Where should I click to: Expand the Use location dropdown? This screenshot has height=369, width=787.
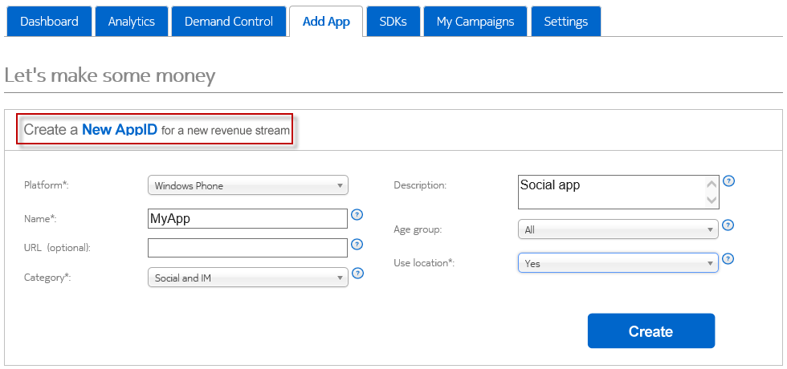click(x=618, y=263)
